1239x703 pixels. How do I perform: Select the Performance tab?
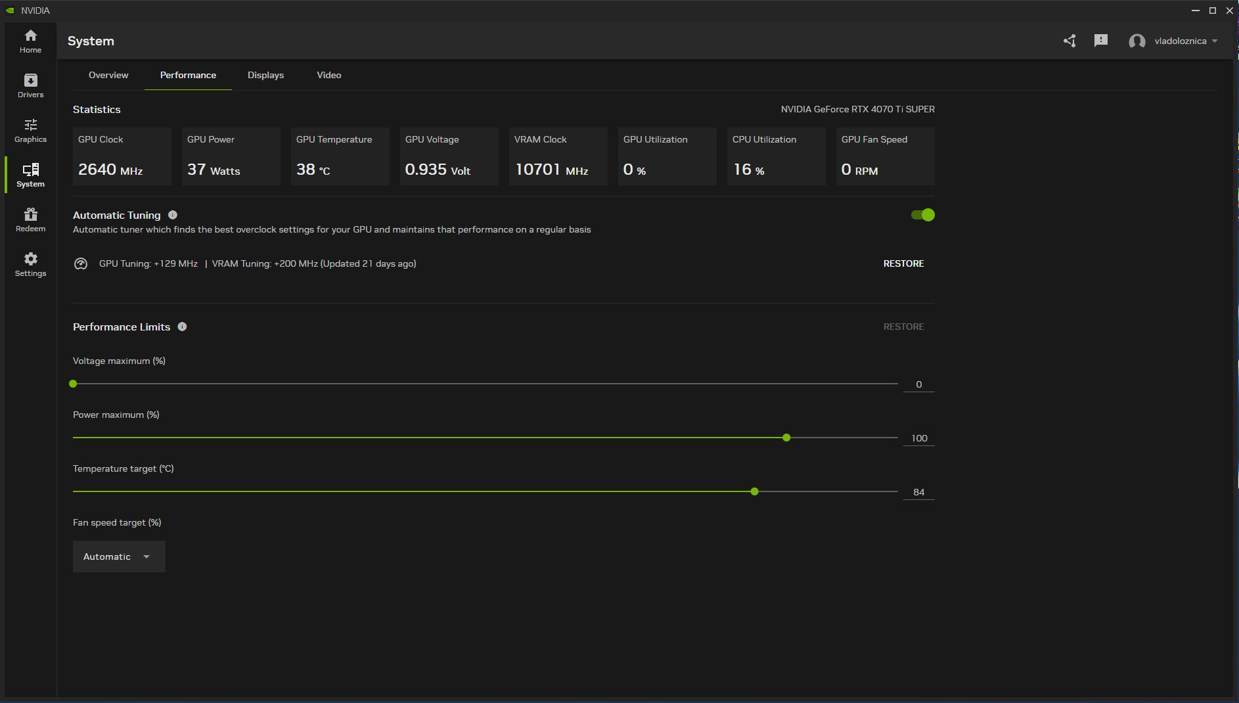pyautogui.click(x=188, y=75)
